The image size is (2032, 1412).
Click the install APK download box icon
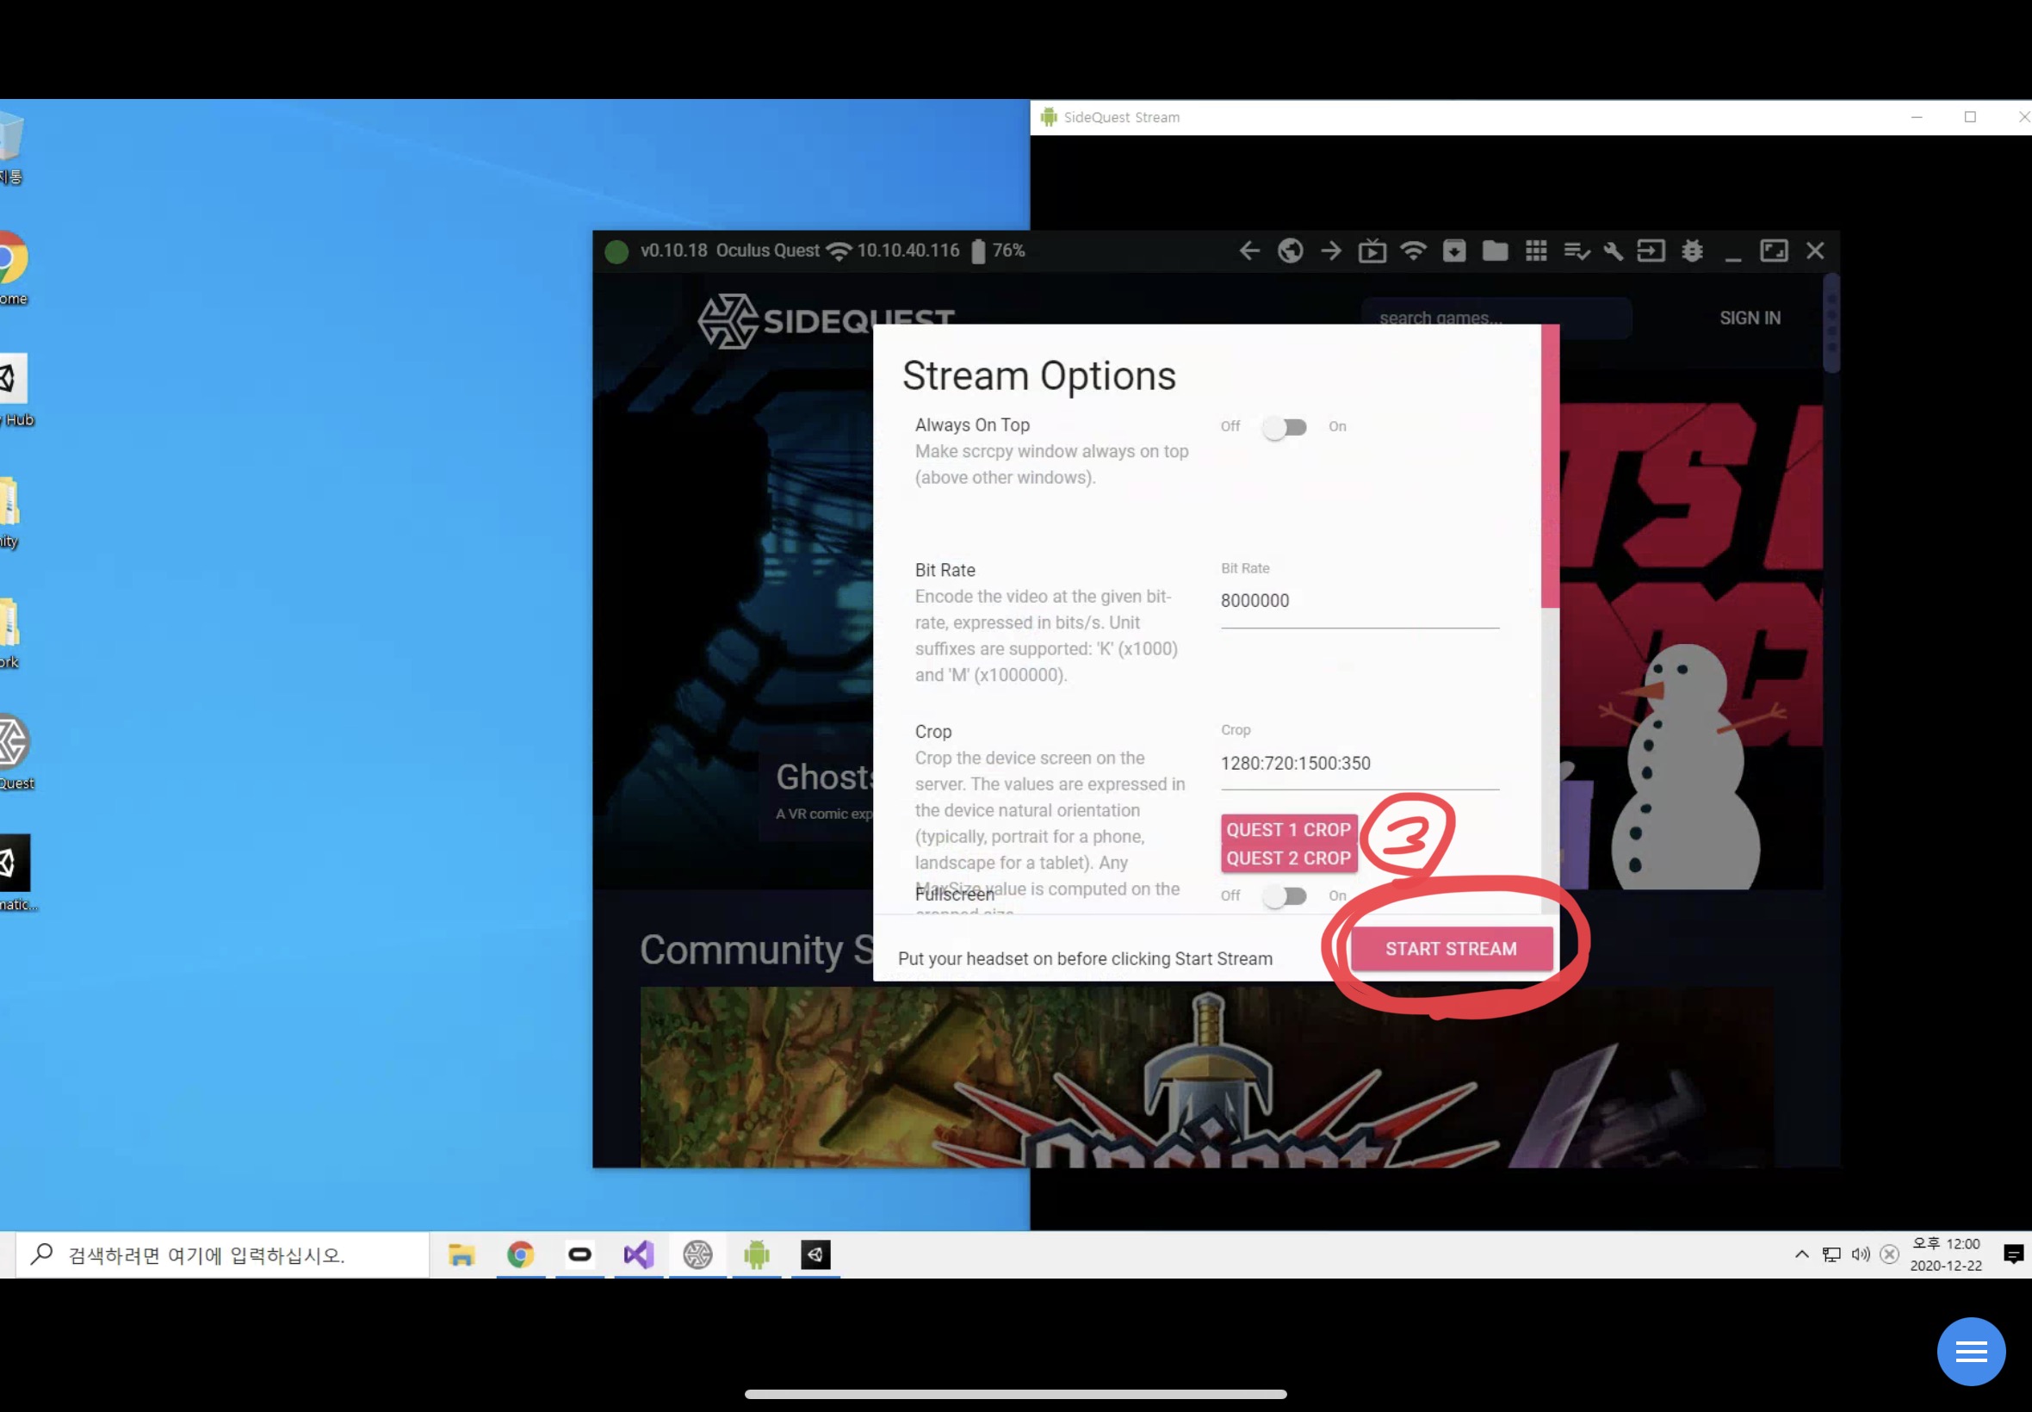pyautogui.click(x=1454, y=251)
